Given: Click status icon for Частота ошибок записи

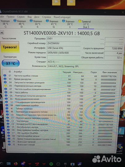Looking at the screenshot, I should click(9, 136).
